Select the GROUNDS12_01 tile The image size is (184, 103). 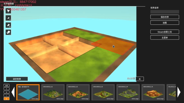[x=53, y=92]
